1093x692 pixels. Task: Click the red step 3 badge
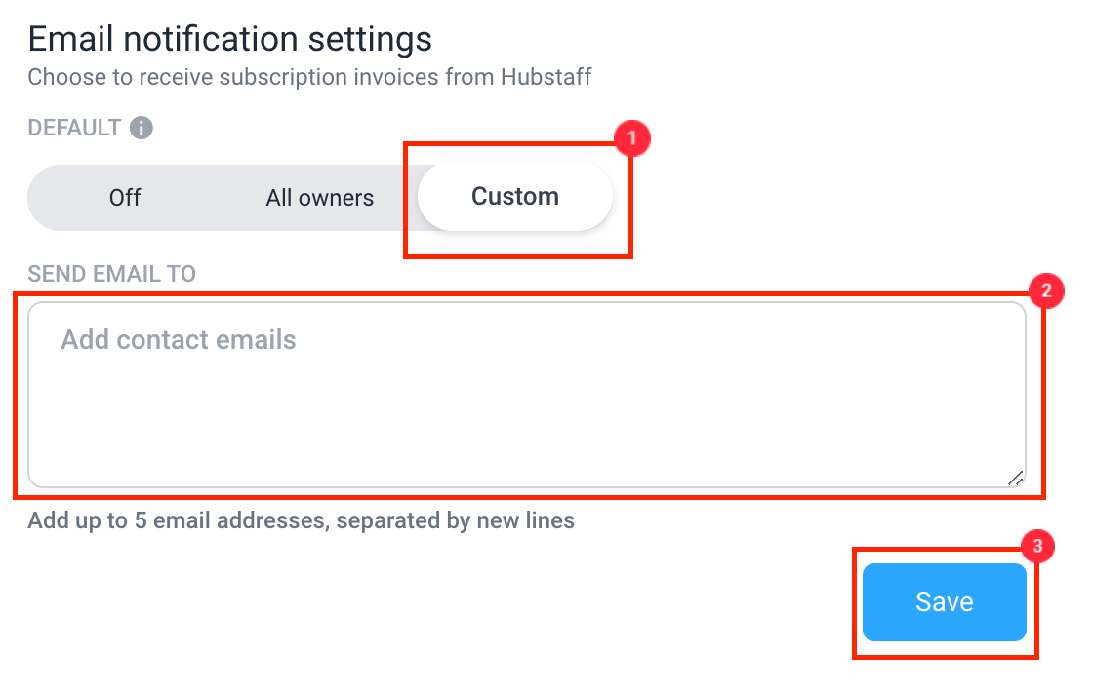point(1037,546)
